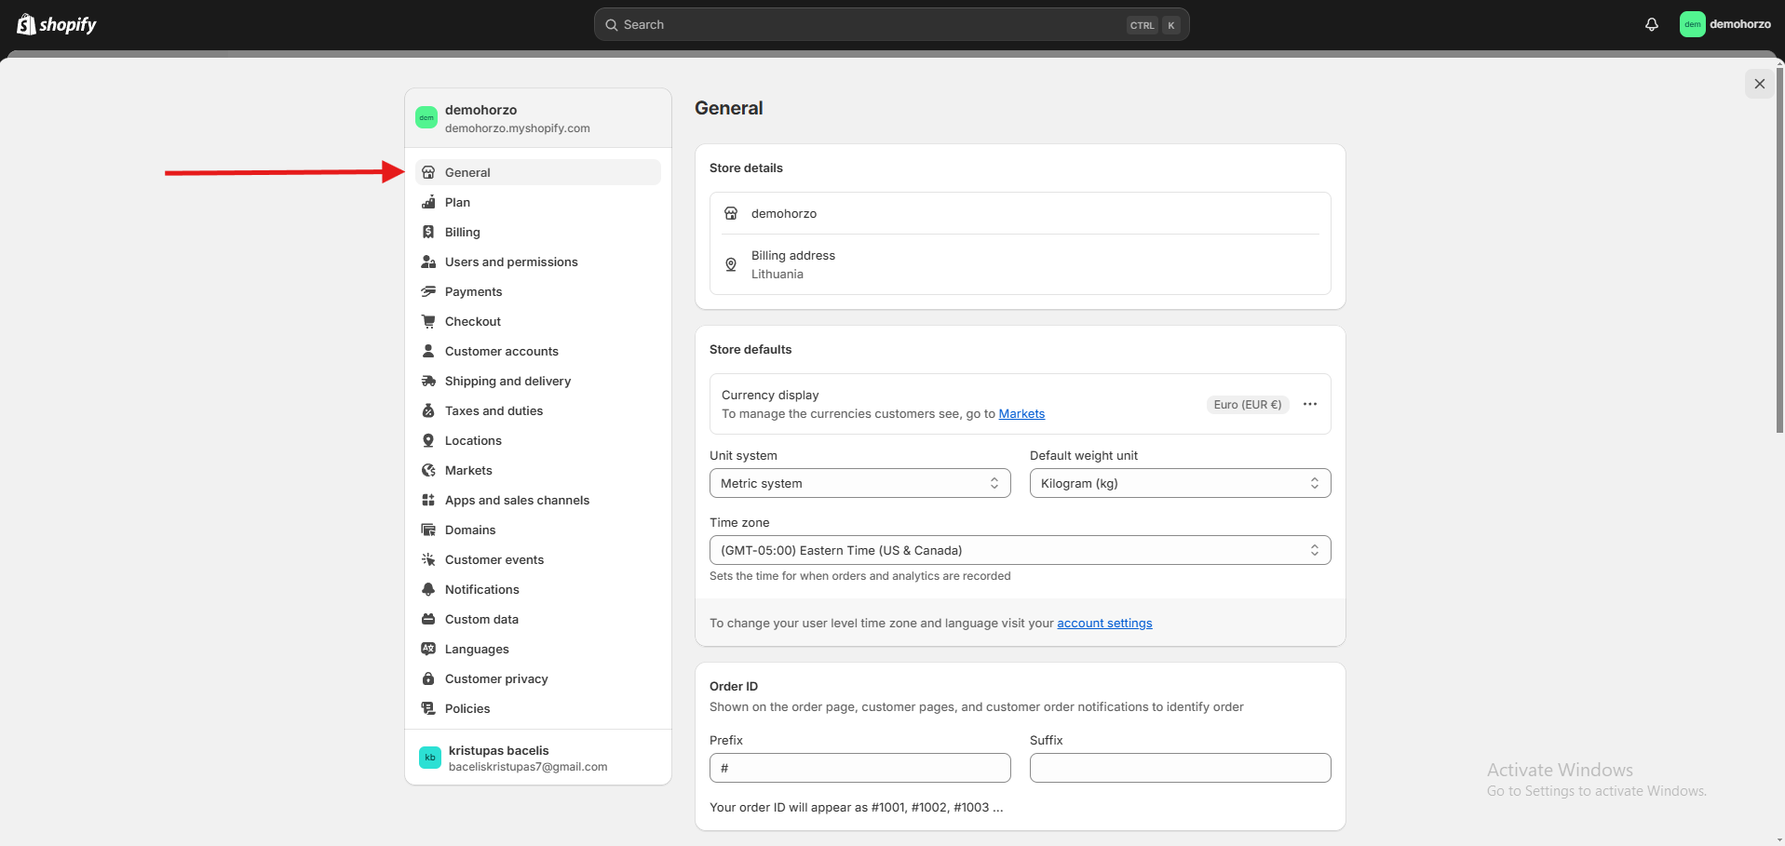
Task: Click the Shopify logo in the header
Action: (x=57, y=24)
